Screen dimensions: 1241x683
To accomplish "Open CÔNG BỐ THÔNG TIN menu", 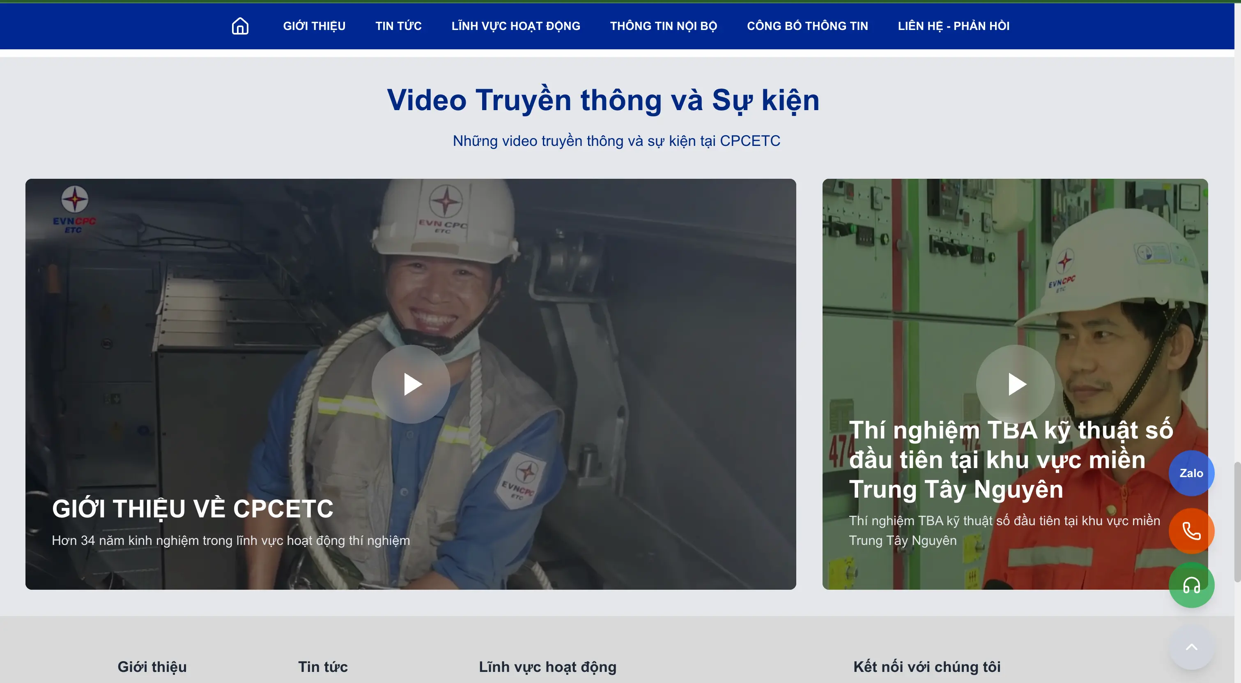I will 807,26.
